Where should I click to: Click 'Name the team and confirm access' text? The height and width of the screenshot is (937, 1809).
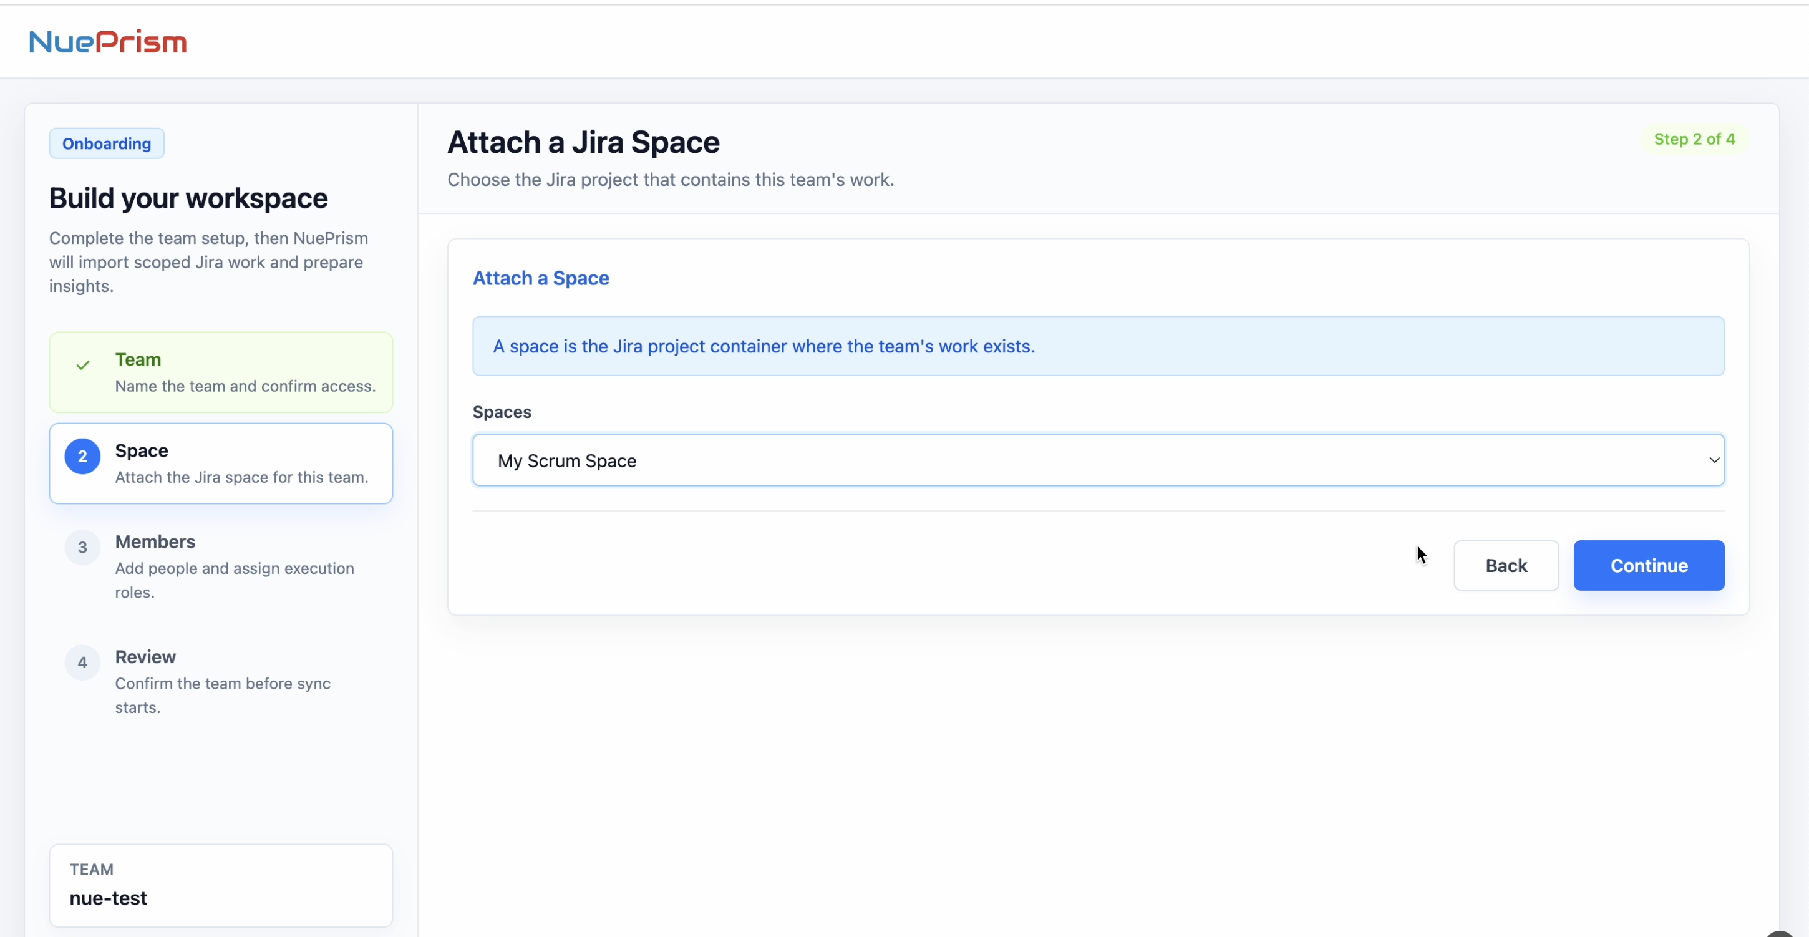(245, 386)
